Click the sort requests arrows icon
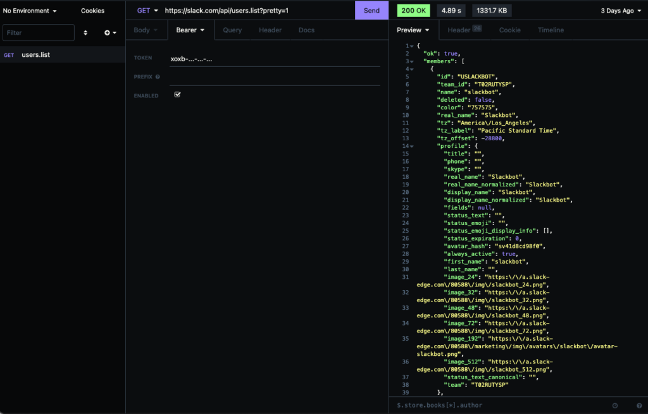Image resolution: width=648 pixels, height=414 pixels. click(x=85, y=33)
